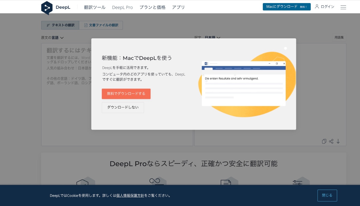Screen dimensions: 360x206
Task: Open the hamburger menu icon
Action: coord(343,7)
